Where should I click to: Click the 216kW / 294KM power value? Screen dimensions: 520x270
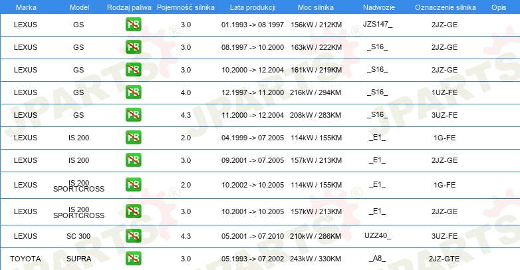click(316, 92)
